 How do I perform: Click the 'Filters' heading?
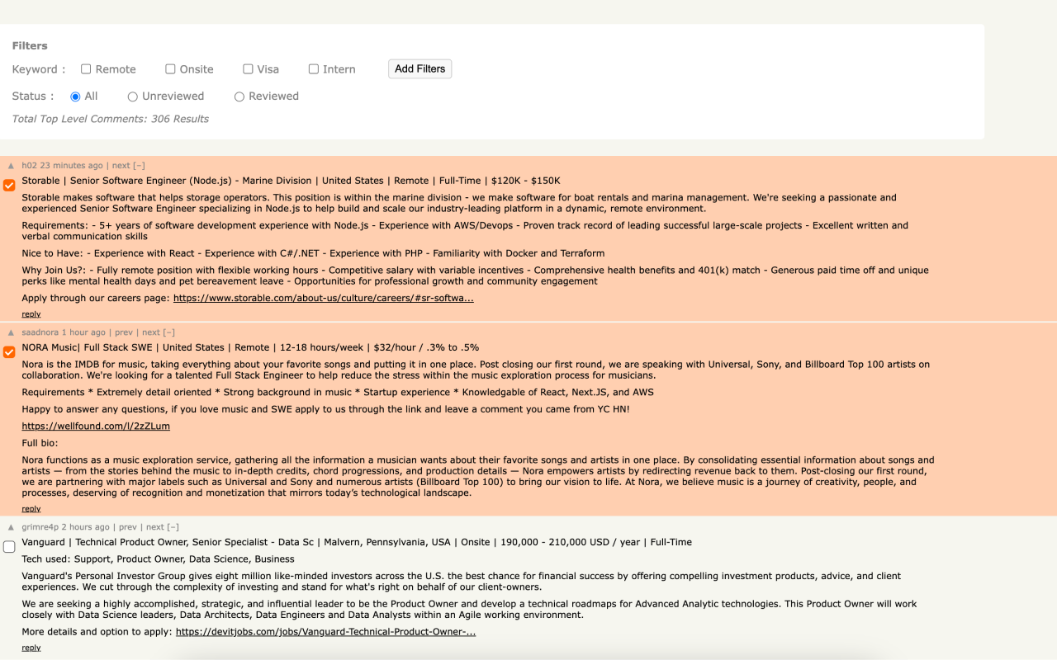point(30,46)
